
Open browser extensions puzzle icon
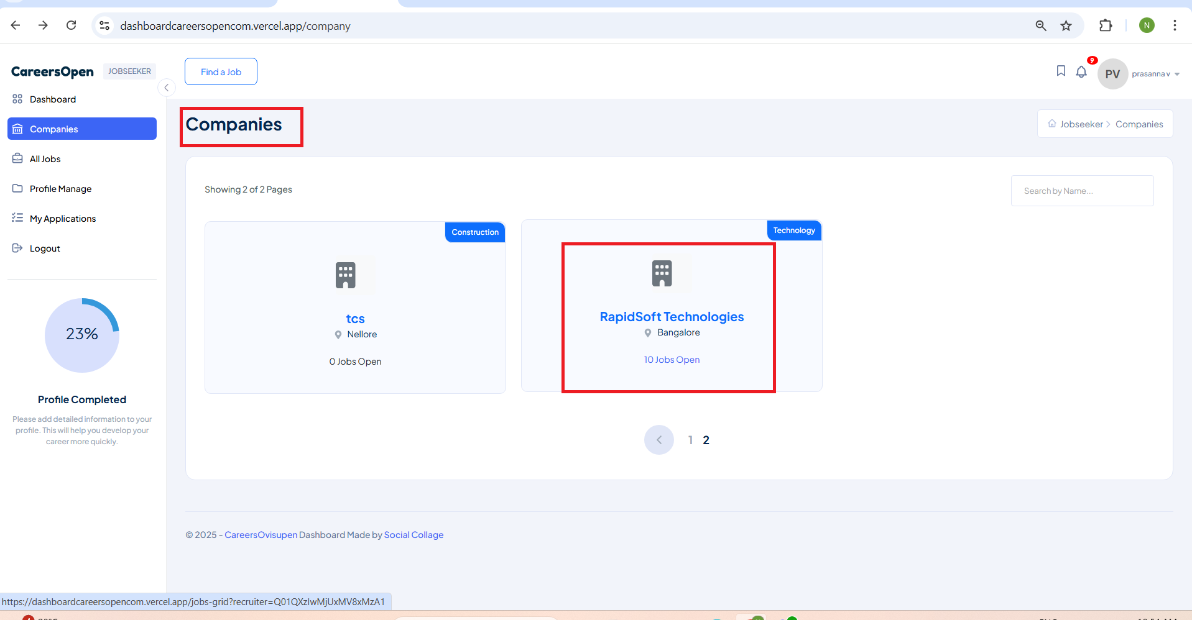click(x=1106, y=25)
